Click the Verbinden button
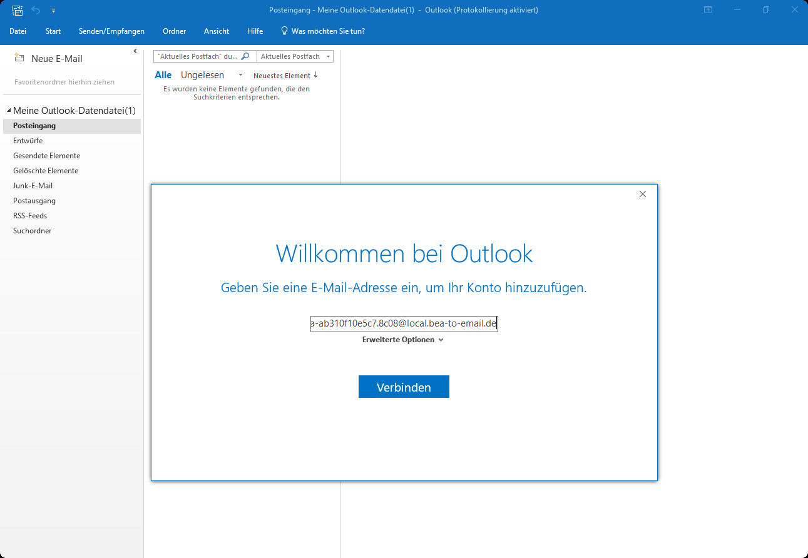The height and width of the screenshot is (558, 808). pos(404,387)
